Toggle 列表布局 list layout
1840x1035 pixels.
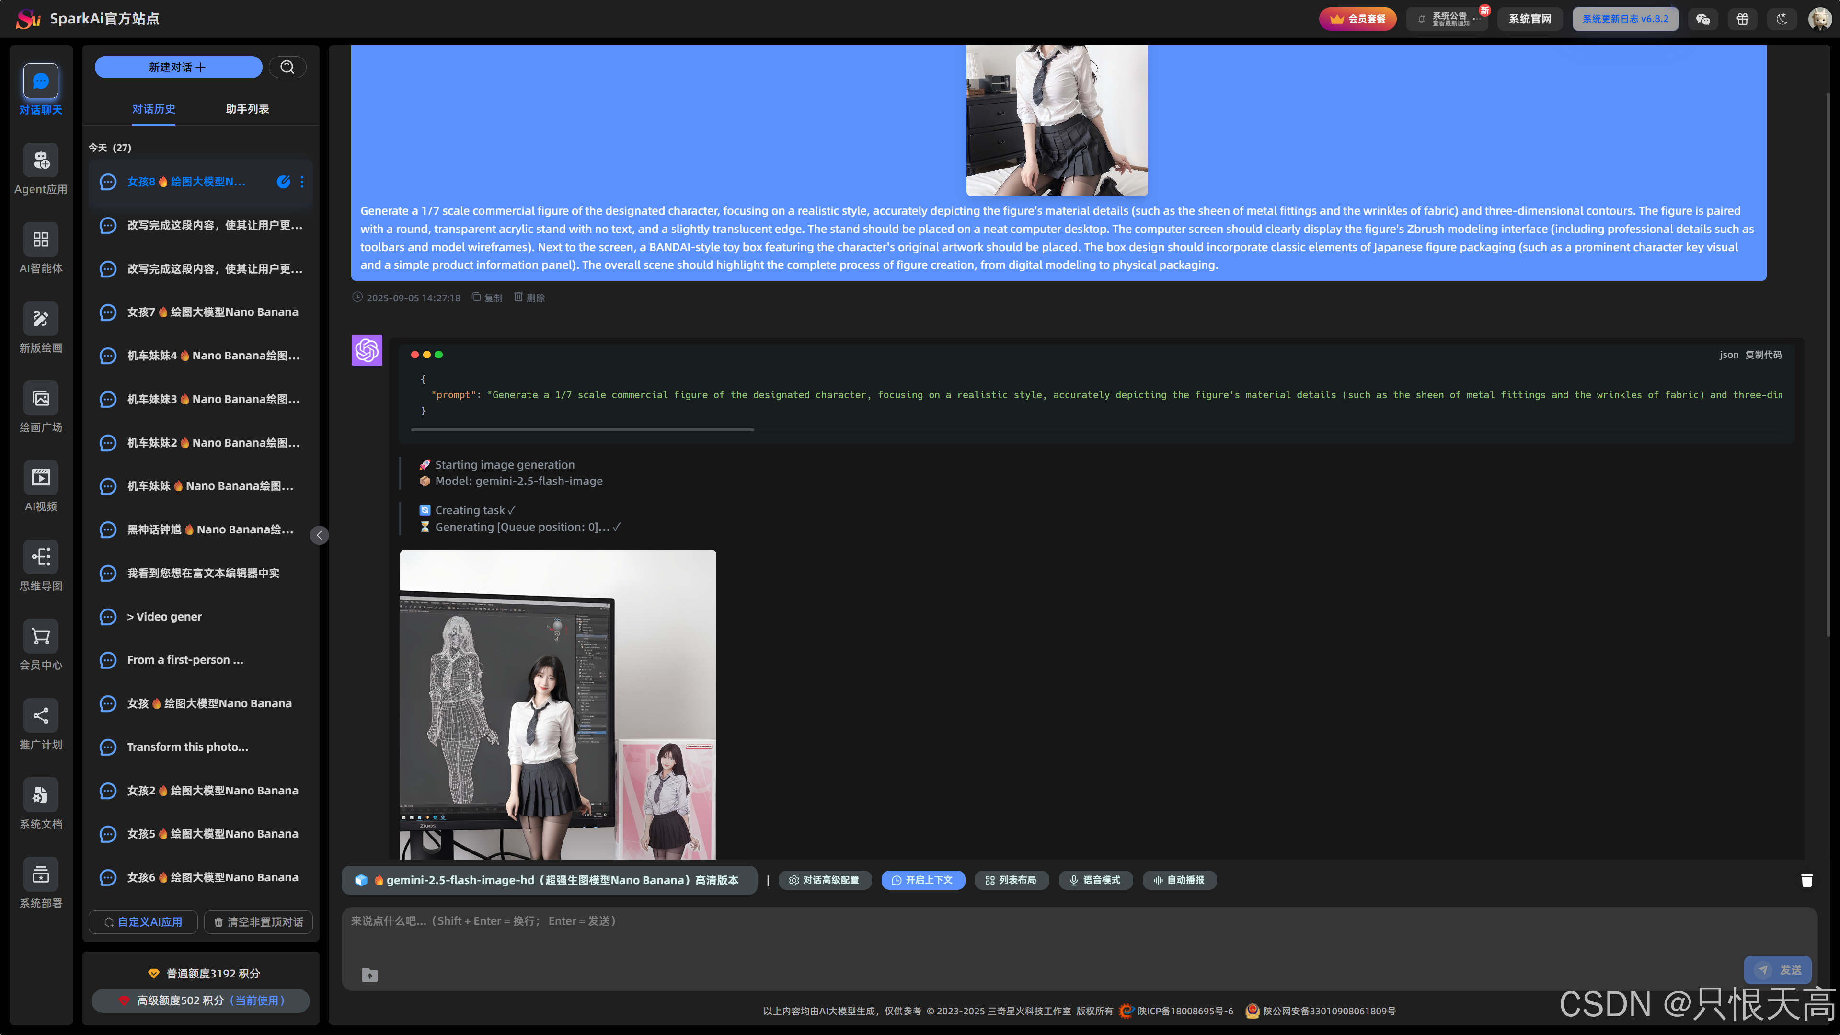[x=1012, y=880]
